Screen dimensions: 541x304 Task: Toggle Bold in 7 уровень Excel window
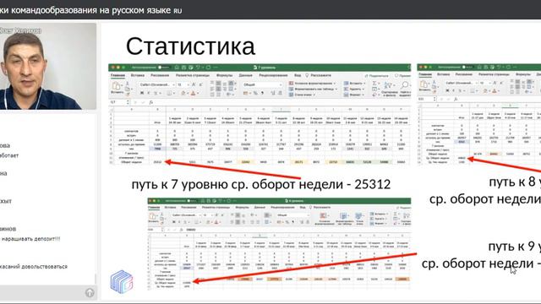[142, 93]
